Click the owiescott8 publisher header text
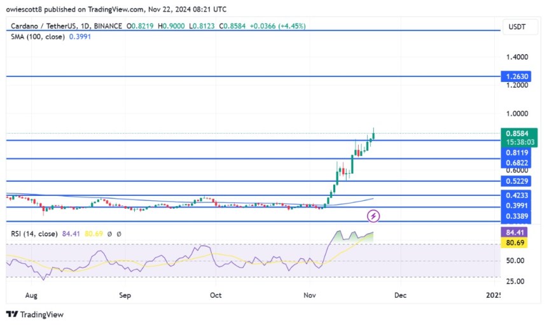The height and width of the screenshot is (325, 547). (29, 10)
